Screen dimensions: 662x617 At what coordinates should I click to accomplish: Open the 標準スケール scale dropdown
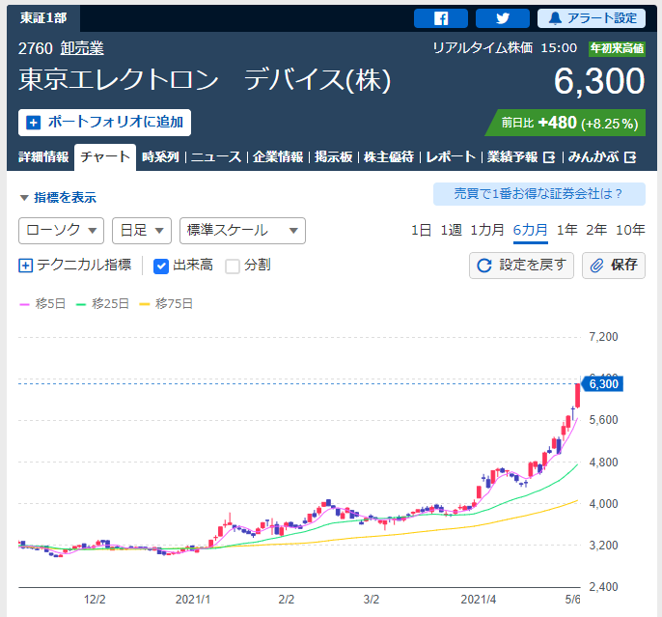(243, 231)
